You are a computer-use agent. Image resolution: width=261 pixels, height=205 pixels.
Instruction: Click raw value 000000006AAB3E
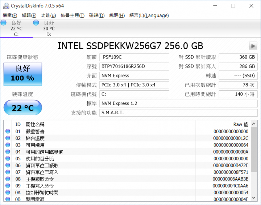tap(231, 179)
